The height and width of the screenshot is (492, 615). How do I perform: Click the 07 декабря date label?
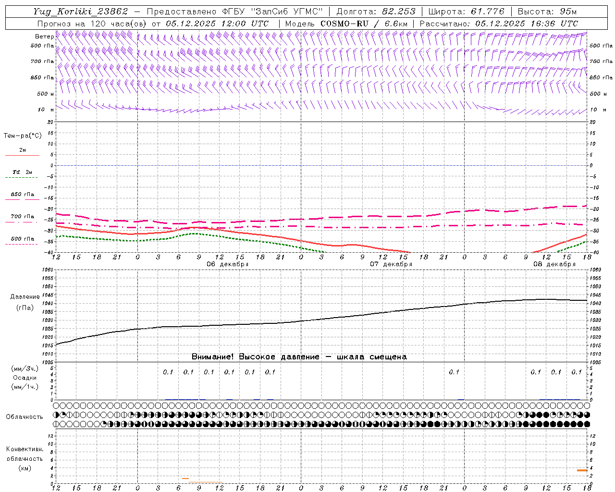[391, 264]
